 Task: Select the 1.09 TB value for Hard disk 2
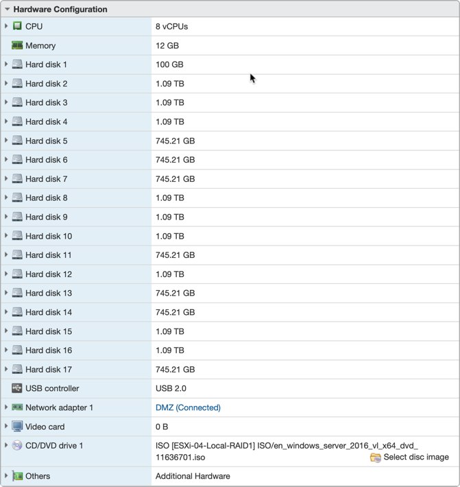tap(170, 84)
